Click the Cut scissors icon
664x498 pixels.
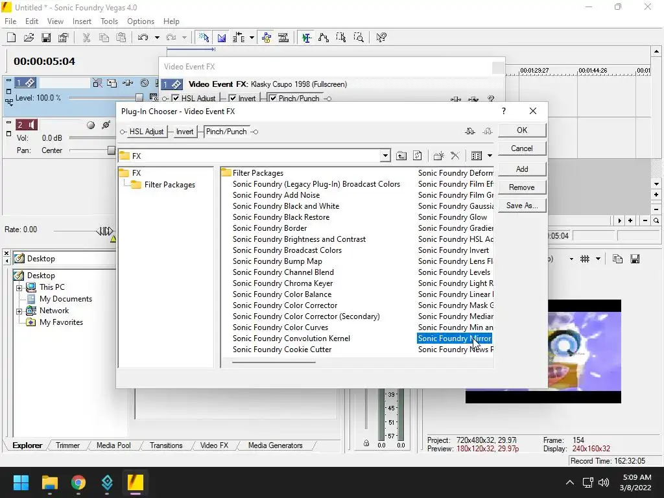coord(86,38)
